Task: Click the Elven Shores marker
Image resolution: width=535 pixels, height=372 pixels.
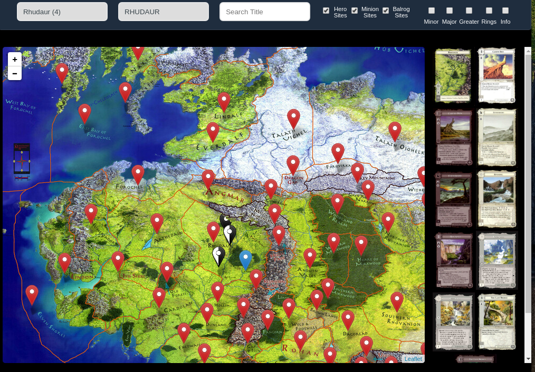Action: [32, 295]
